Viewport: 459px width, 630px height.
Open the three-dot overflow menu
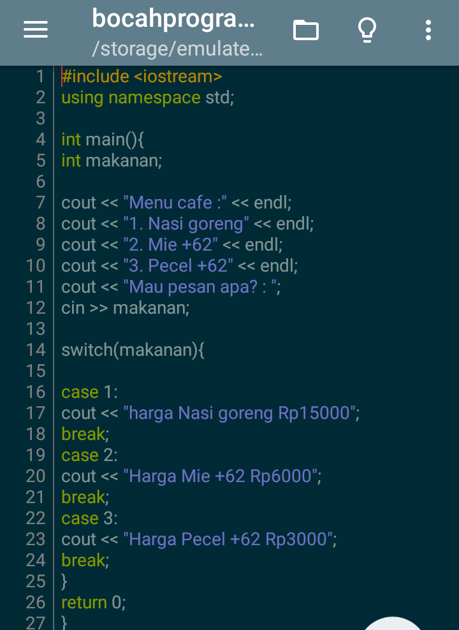[x=427, y=29]
